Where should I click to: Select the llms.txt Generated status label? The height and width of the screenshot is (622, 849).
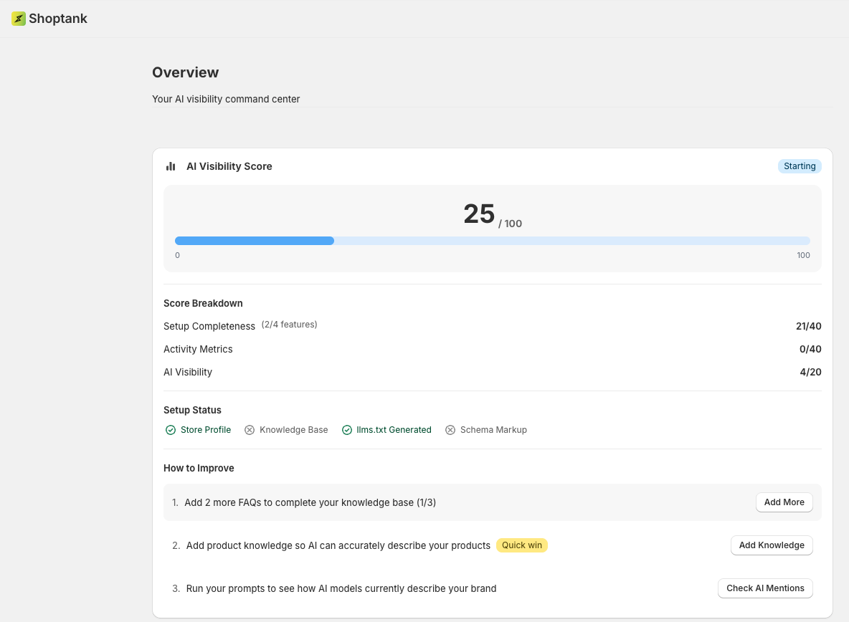pyautogui.click(x=394, y=430)
